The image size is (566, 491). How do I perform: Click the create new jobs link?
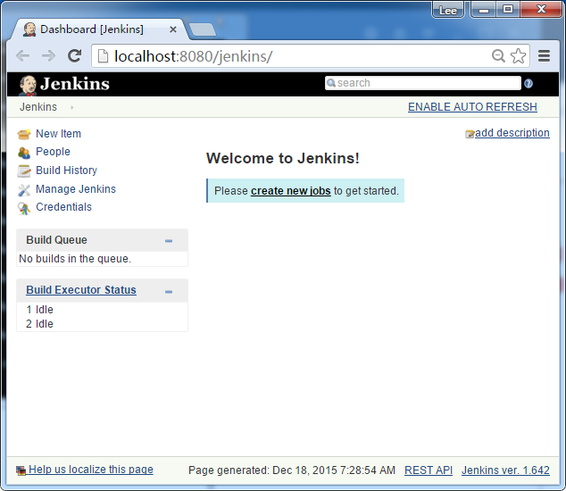click(290, 191)
